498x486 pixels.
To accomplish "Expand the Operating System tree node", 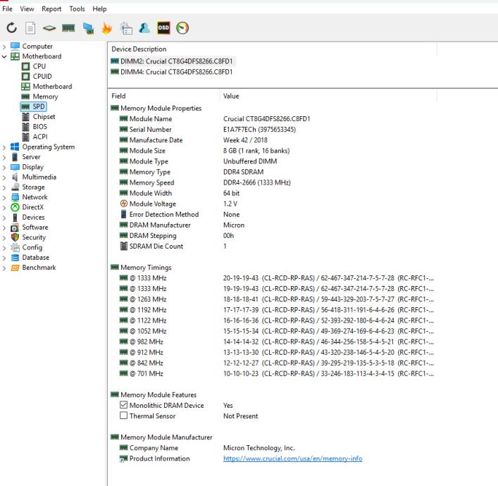I will pyautogui.click(x=6, y=147).
